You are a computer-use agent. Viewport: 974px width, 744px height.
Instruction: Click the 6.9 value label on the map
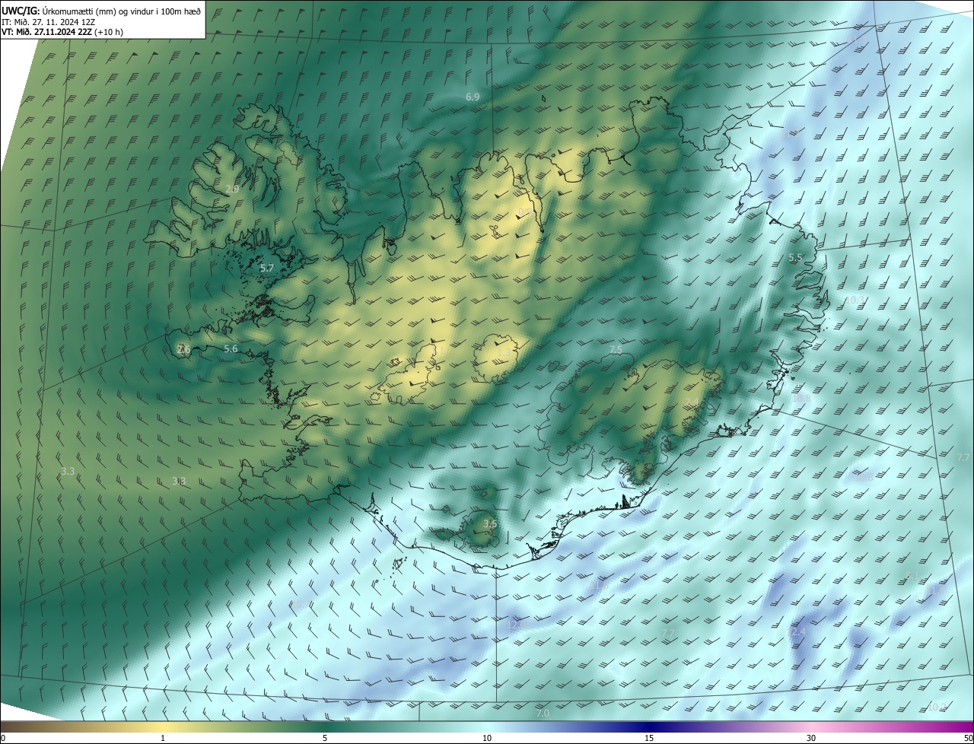(x=473, y=97)
